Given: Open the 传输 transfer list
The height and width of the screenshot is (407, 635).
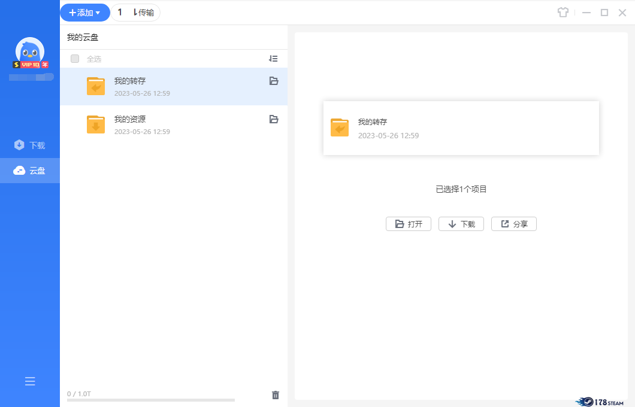Looking at the screenshot, I should pyautogui.click(x=136, y=13).
